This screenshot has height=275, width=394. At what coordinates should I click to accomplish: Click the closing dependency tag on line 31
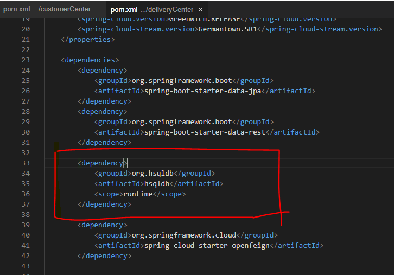pos(105,143)
